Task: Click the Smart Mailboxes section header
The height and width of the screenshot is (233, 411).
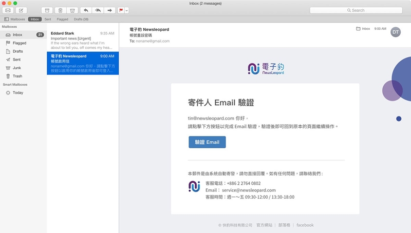Action: pyautogui.click(x=15, y=85)
